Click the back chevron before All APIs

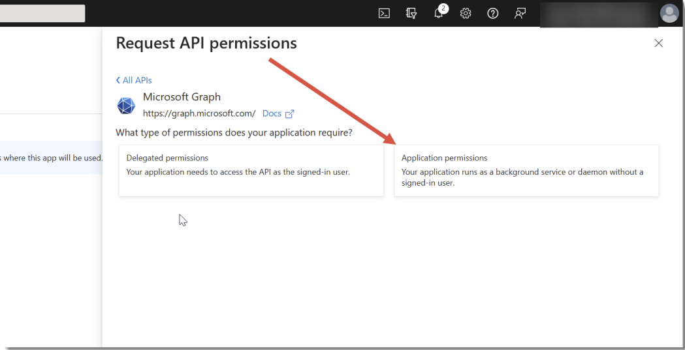pyautogui.click(x=118, y=80)
